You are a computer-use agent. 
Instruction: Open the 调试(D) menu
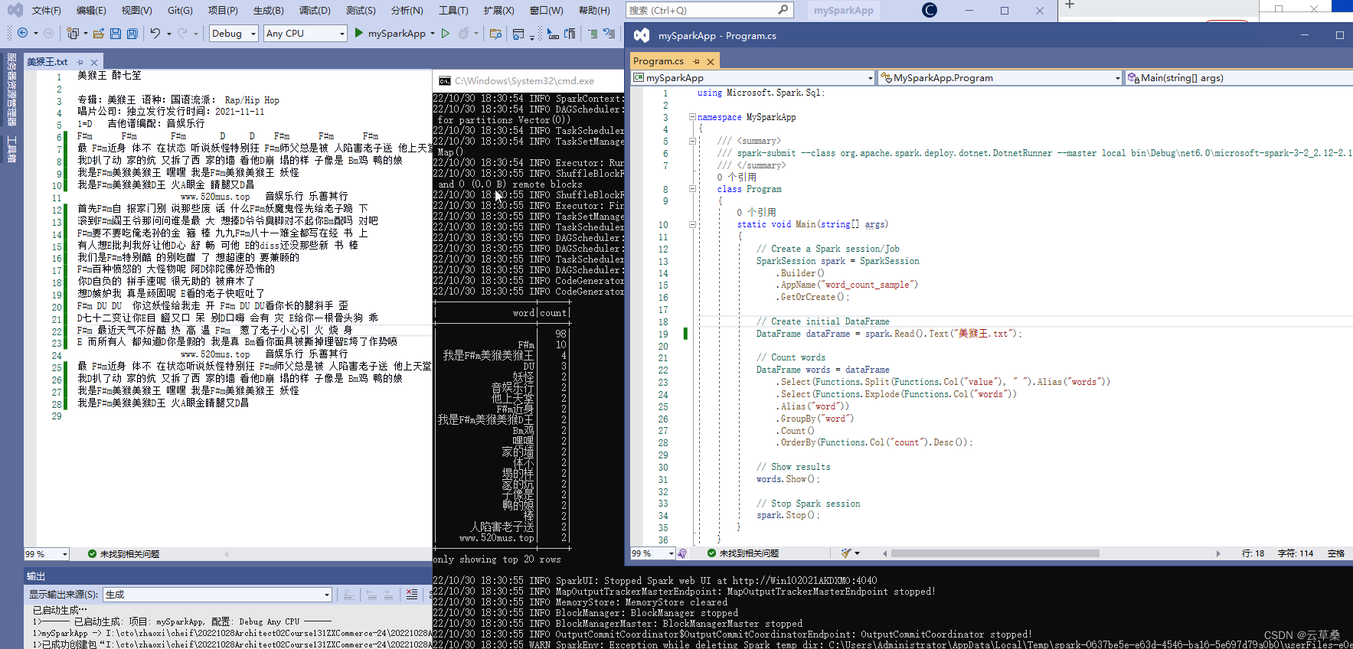point(315,10)
